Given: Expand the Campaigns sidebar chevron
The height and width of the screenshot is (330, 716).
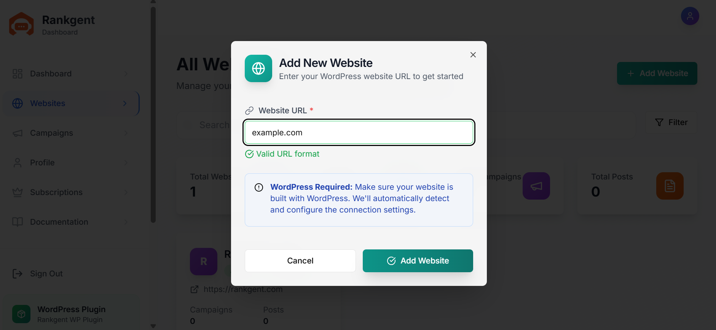Looking at the screenshot, I should (x=126, y=133).
